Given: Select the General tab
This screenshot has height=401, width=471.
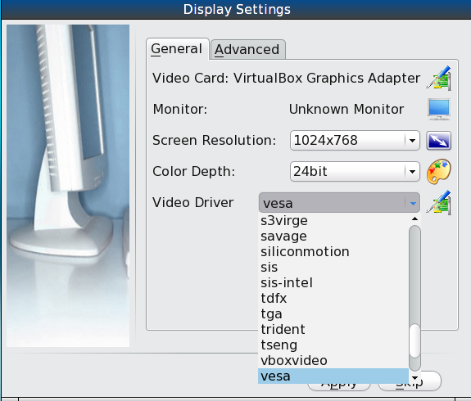Looking at the screenshot, I should pyautogui.click(x=177, y=49).
